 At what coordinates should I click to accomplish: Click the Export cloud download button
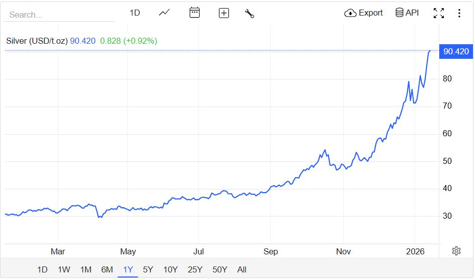[364, 13]
